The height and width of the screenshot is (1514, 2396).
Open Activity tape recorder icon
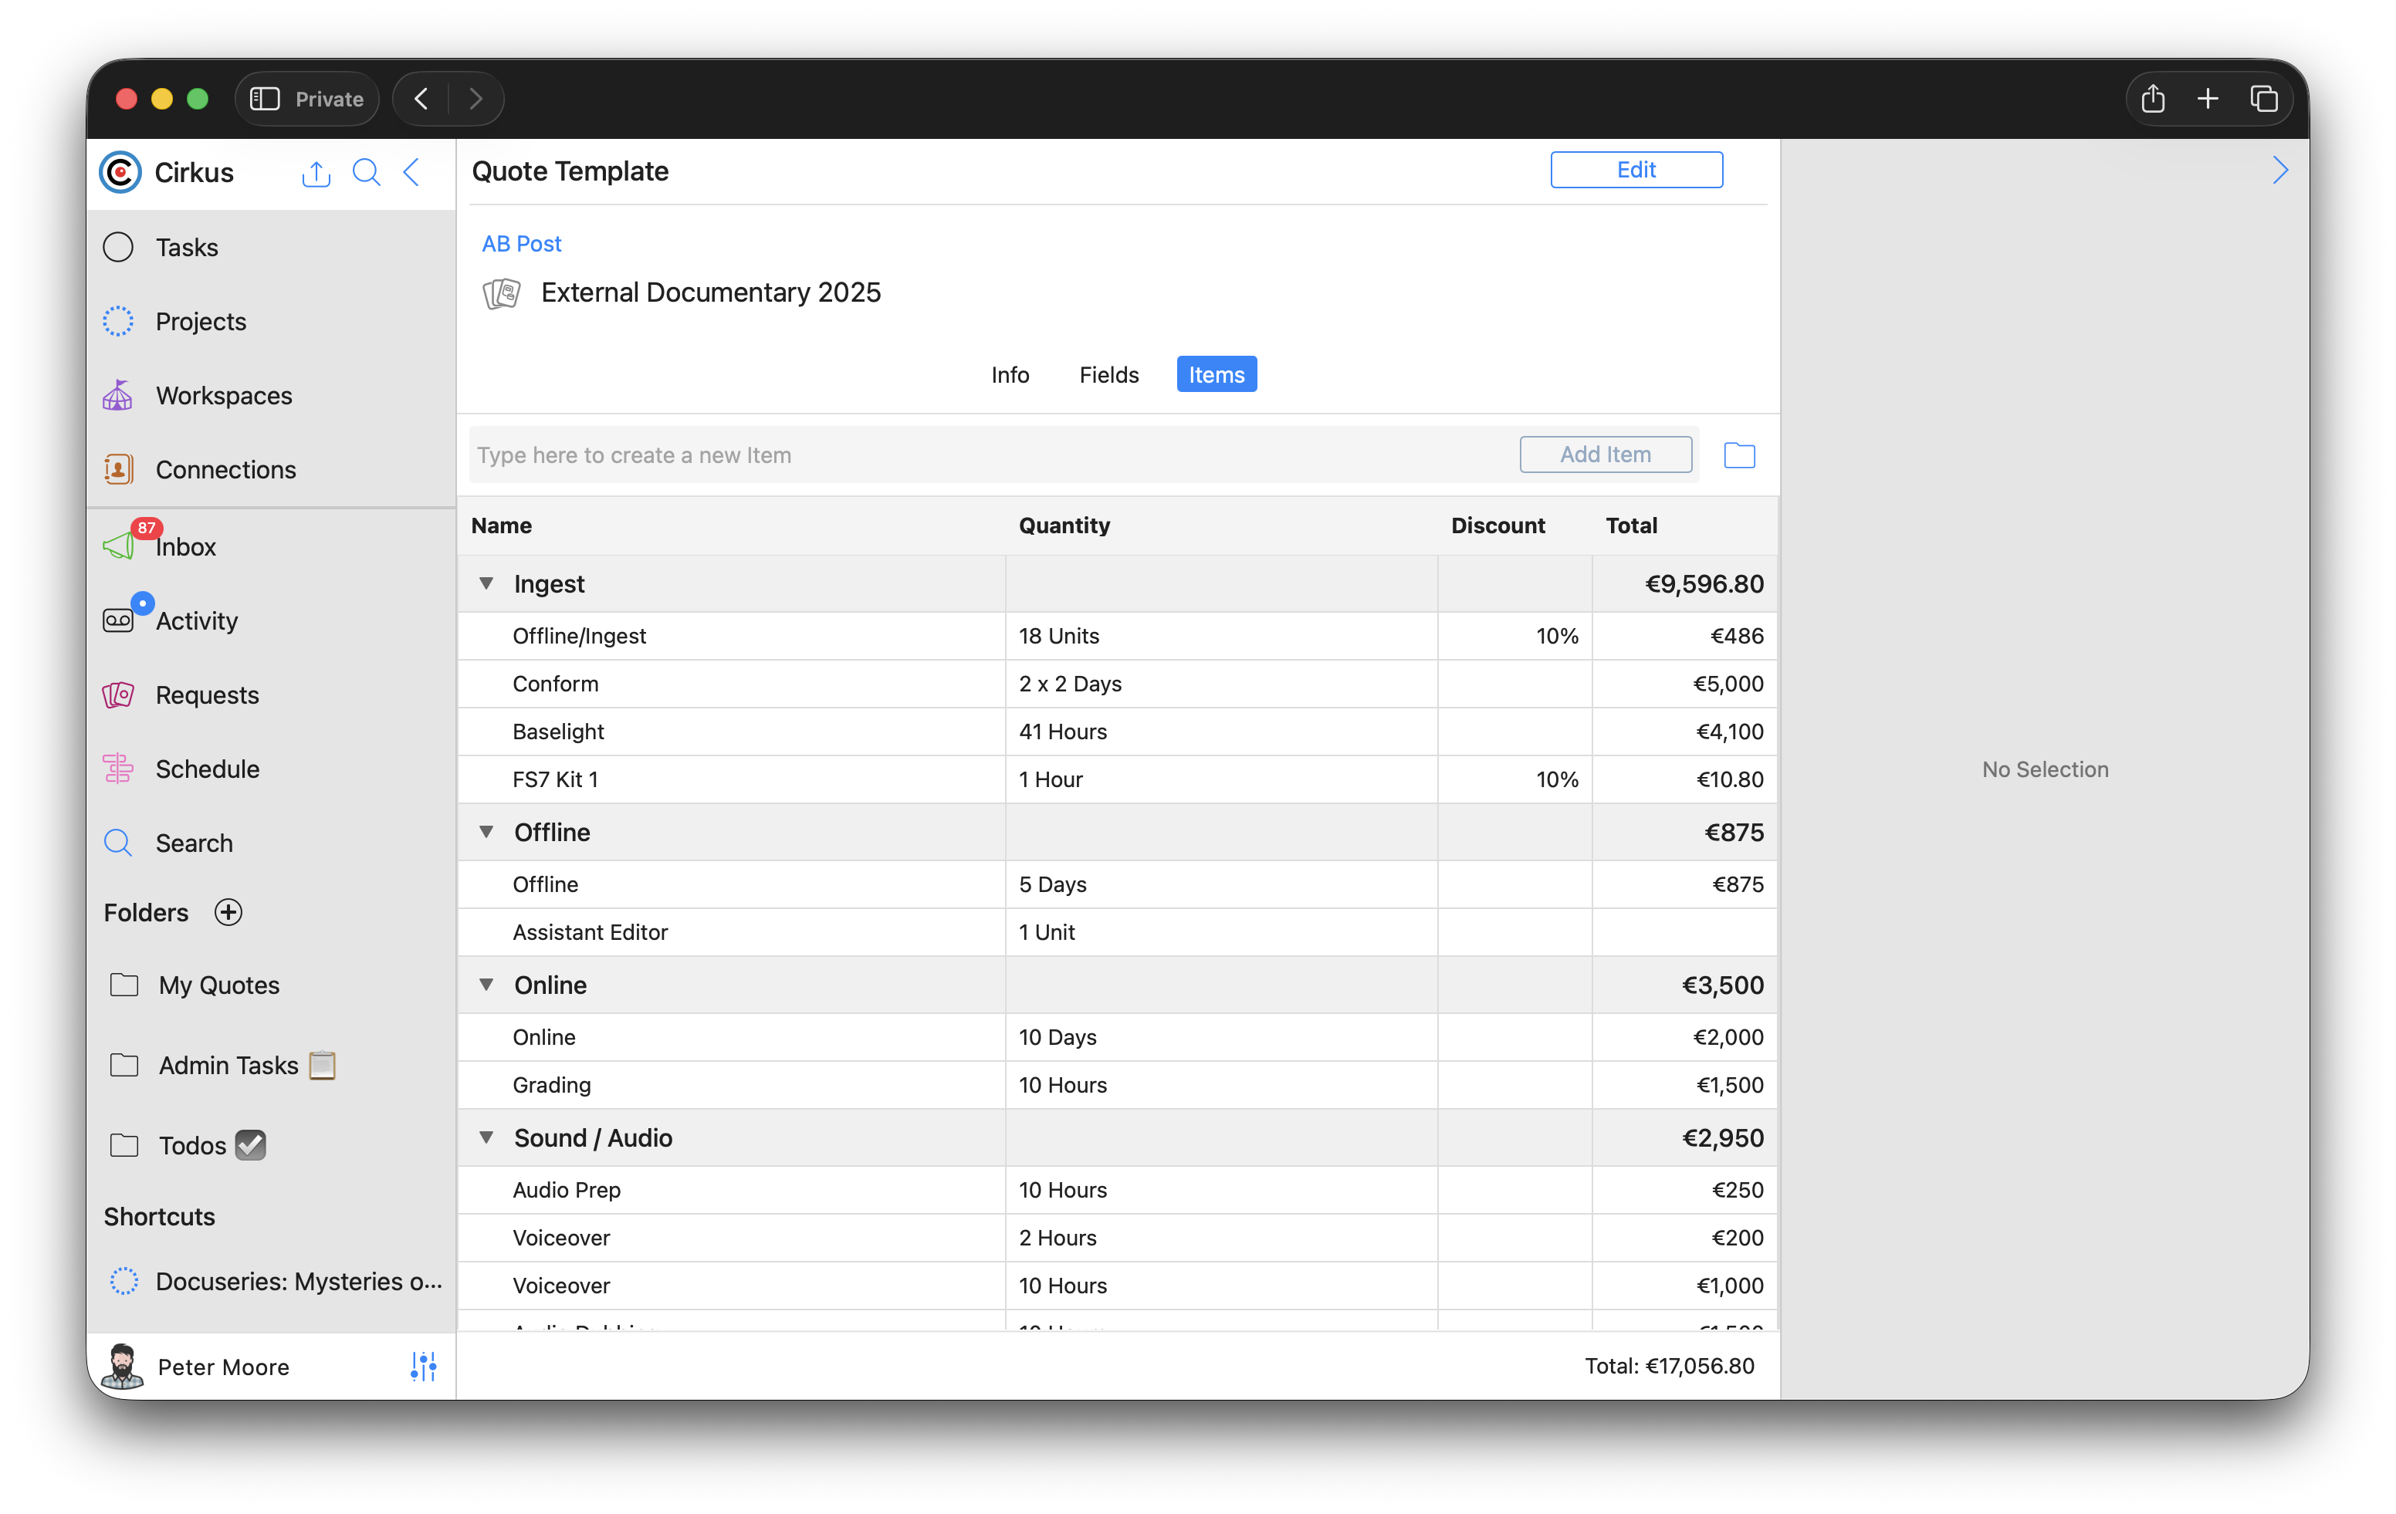pos(118,620)
